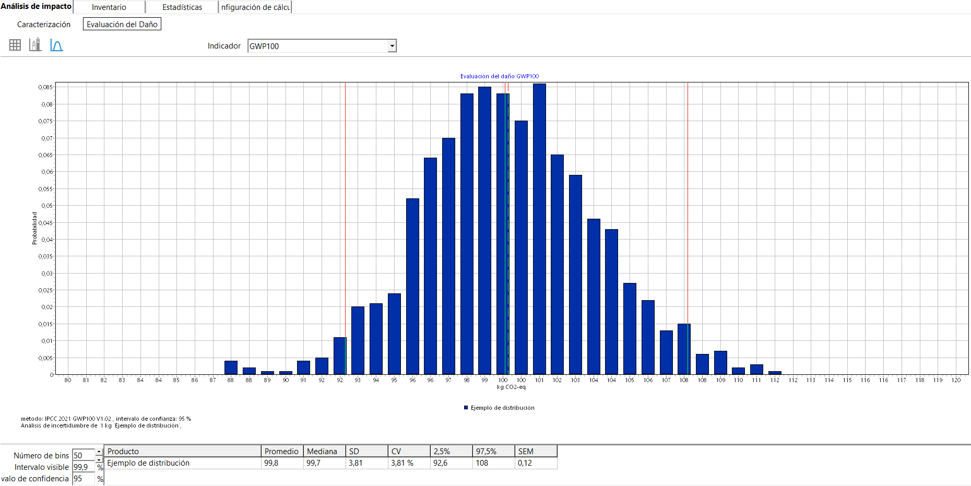Click the SD column header
The height and width of the screenshot is (486, 971).
(x=366, y=452)
